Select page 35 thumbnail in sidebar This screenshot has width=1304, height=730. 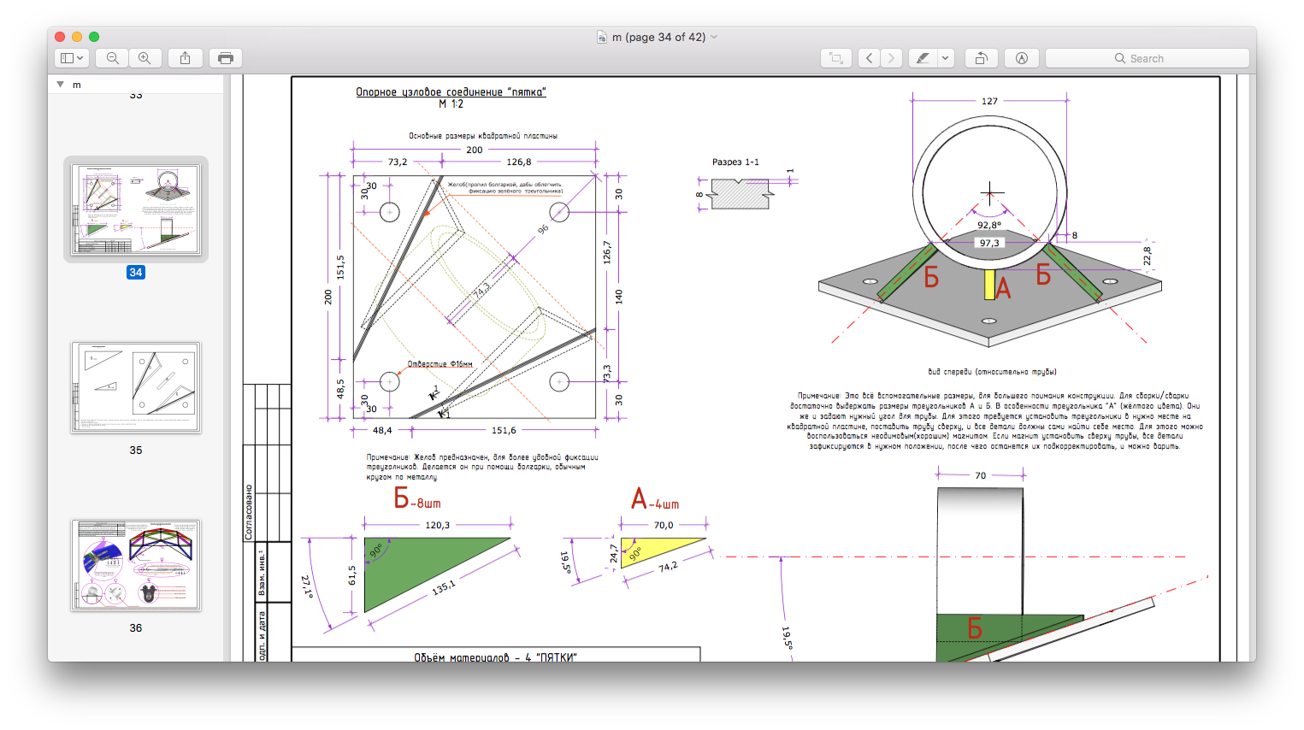point(136,387)
